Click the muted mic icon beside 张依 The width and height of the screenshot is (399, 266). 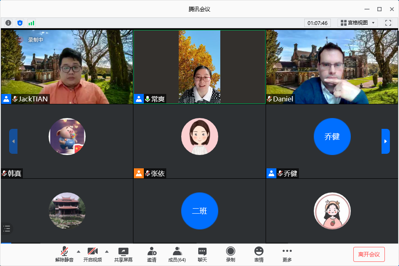coord(148,174)
